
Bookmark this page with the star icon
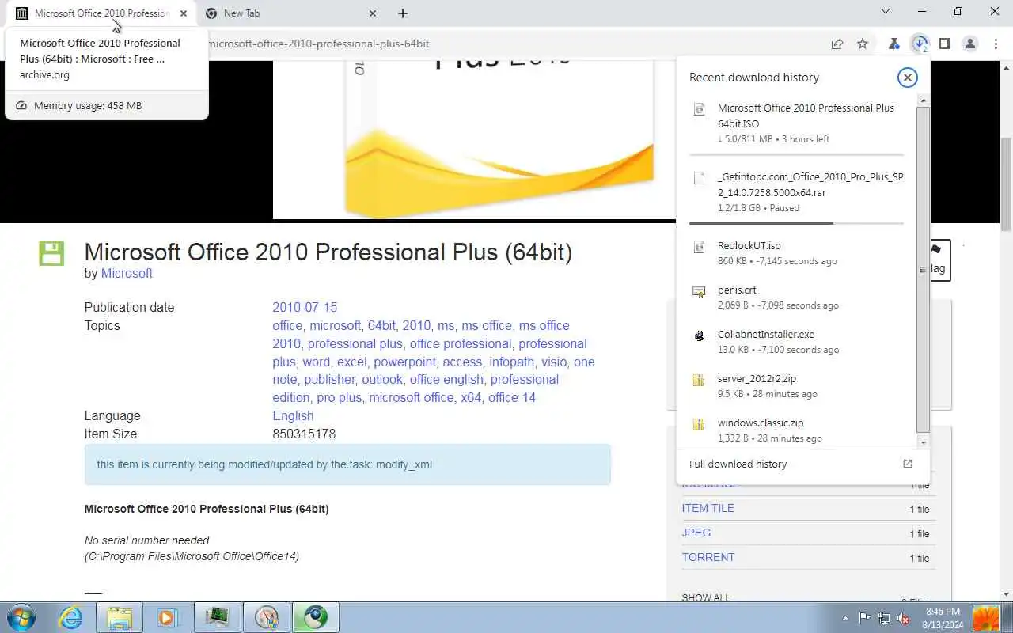click(863, 44)
